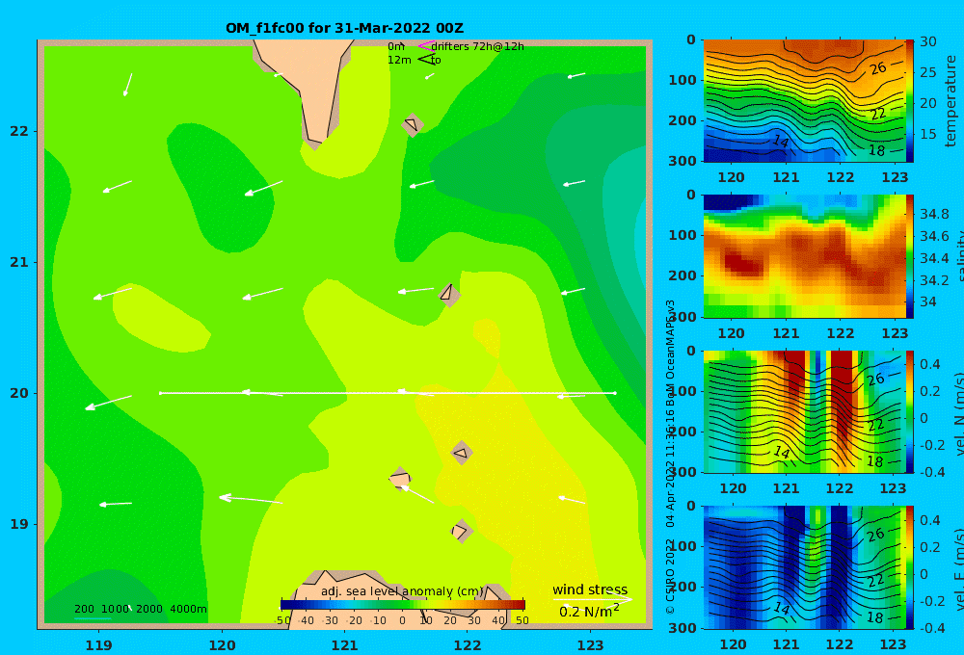Click the magenta drifter arrow in the legend

425,46
